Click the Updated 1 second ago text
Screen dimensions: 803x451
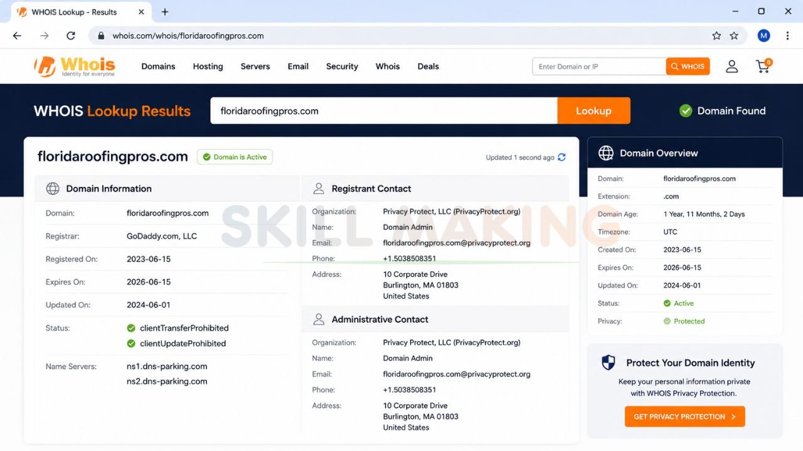click(520, 158)
